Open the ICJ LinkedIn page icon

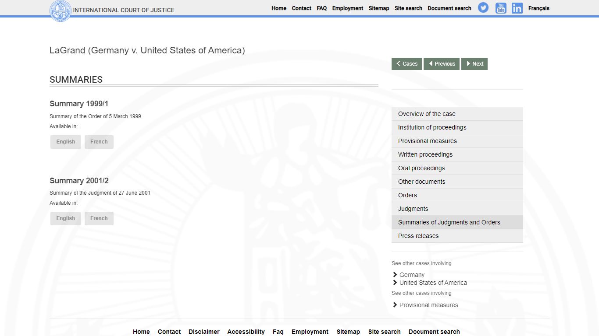pos(517,8)
